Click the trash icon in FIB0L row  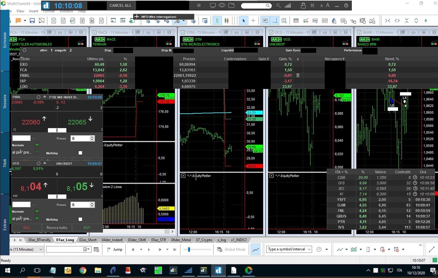(298, 76)
